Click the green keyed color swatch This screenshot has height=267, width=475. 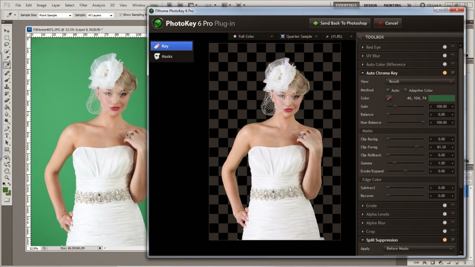(442, 98)
